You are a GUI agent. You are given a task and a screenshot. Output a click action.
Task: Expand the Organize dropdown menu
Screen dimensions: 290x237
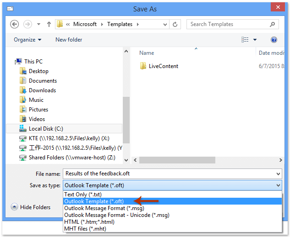tap(27, 40)
